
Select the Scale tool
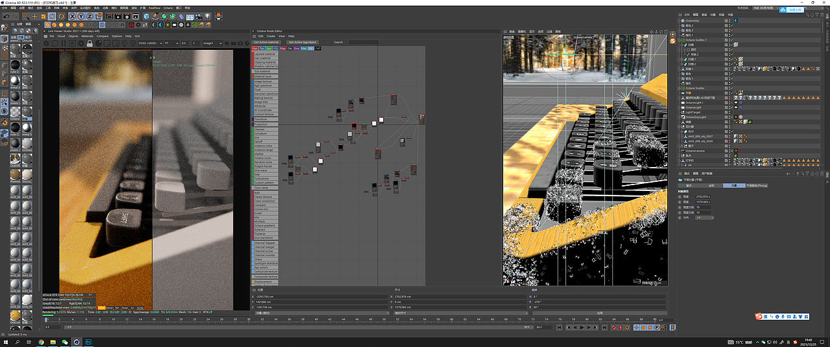43,16
